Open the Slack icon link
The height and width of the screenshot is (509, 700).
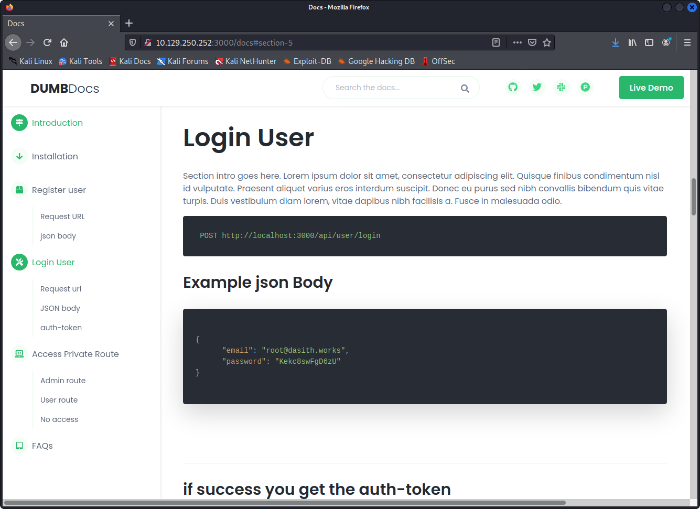click(561, 87)
